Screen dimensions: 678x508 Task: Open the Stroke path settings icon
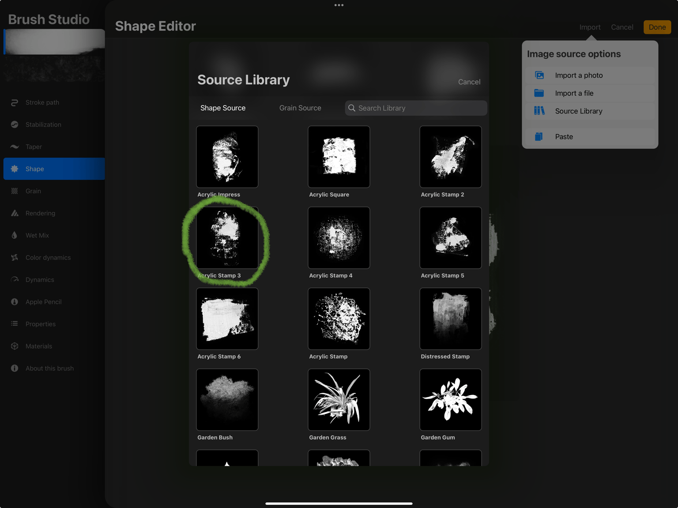click(x=15, y=102)
